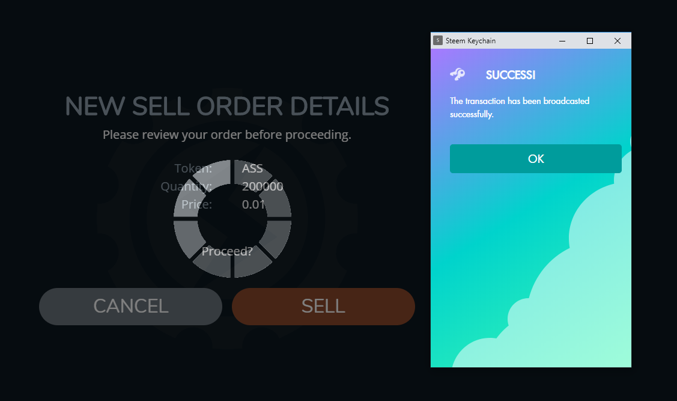Click the price value 0.01
Screen dimensions: 677x401
[253, 204]
